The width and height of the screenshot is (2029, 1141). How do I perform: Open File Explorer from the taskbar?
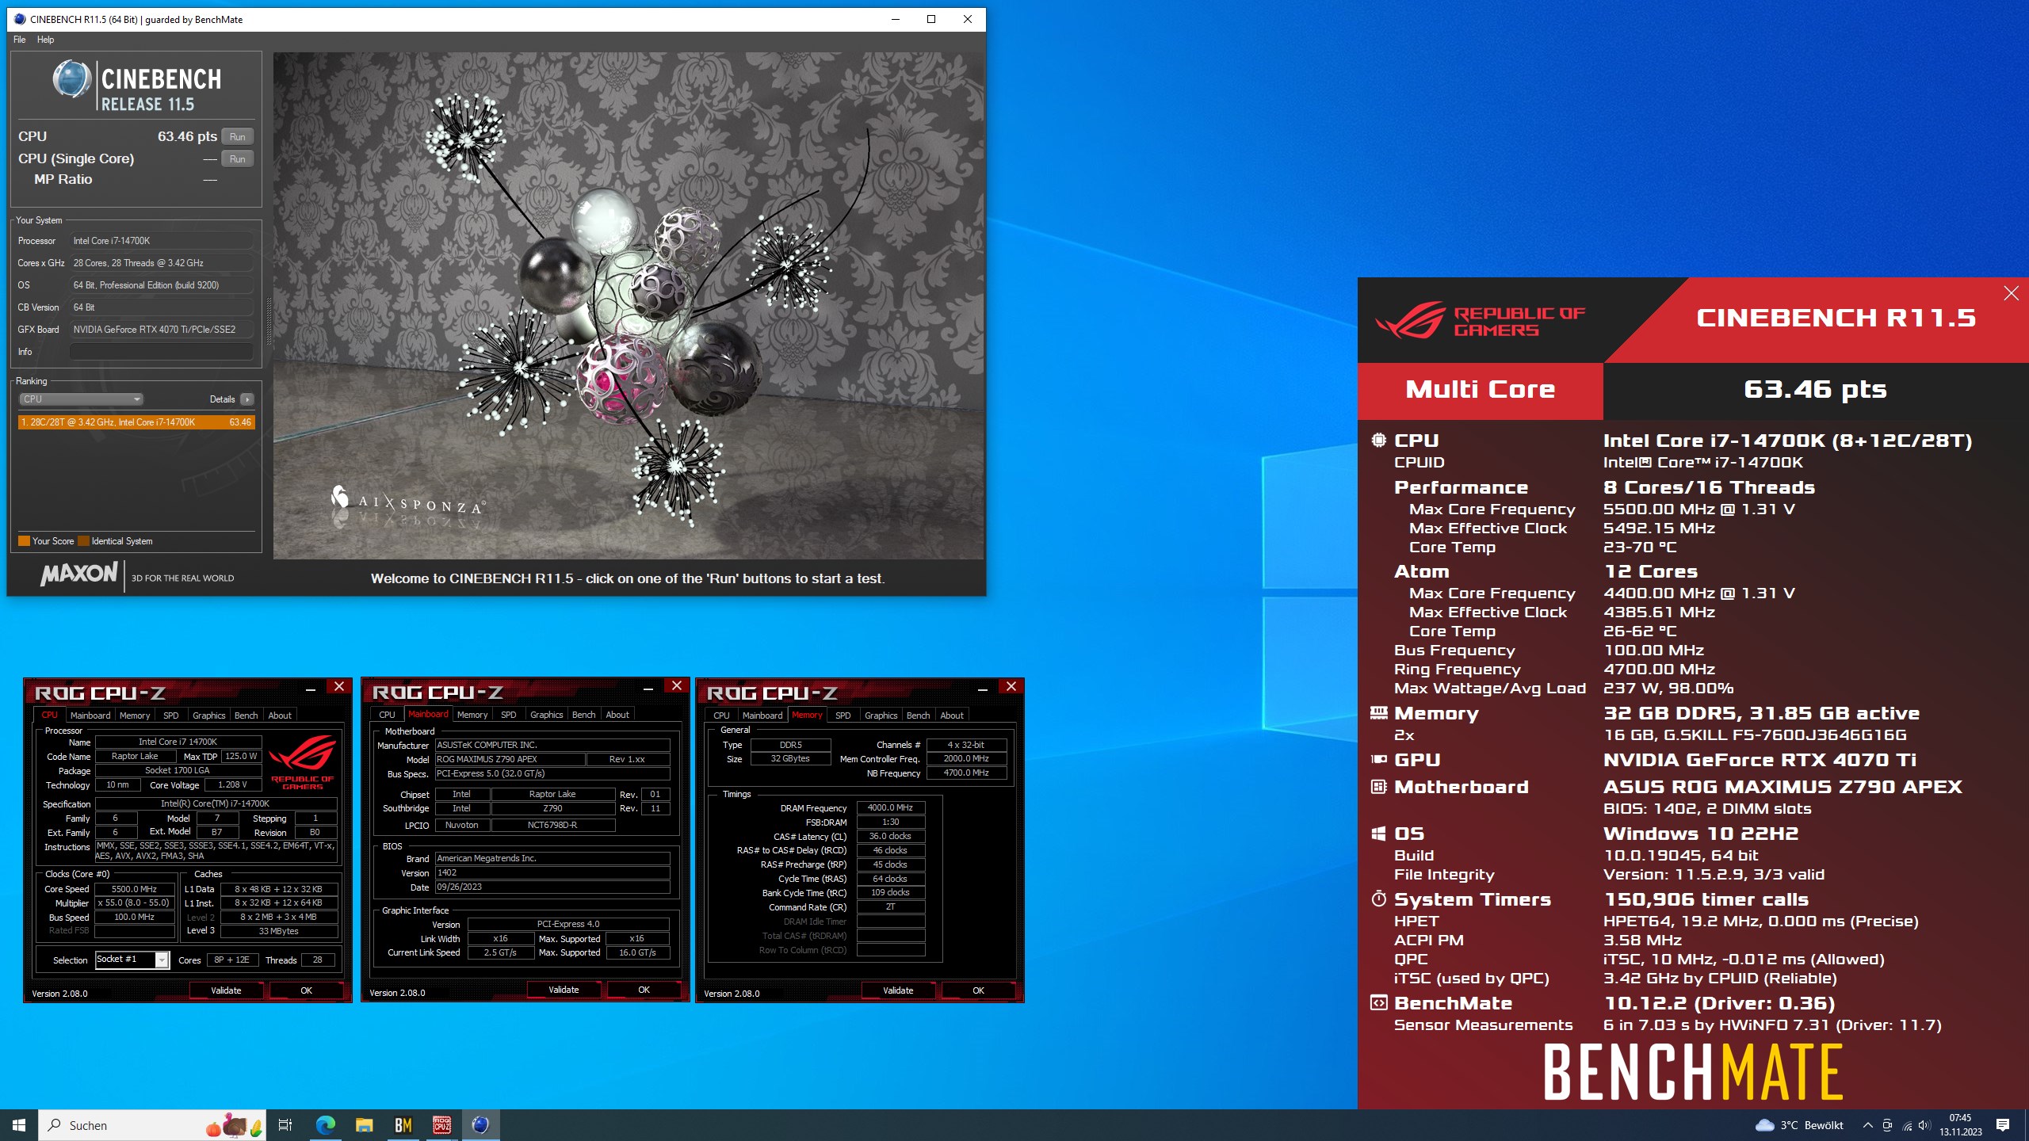point(364,1125)
